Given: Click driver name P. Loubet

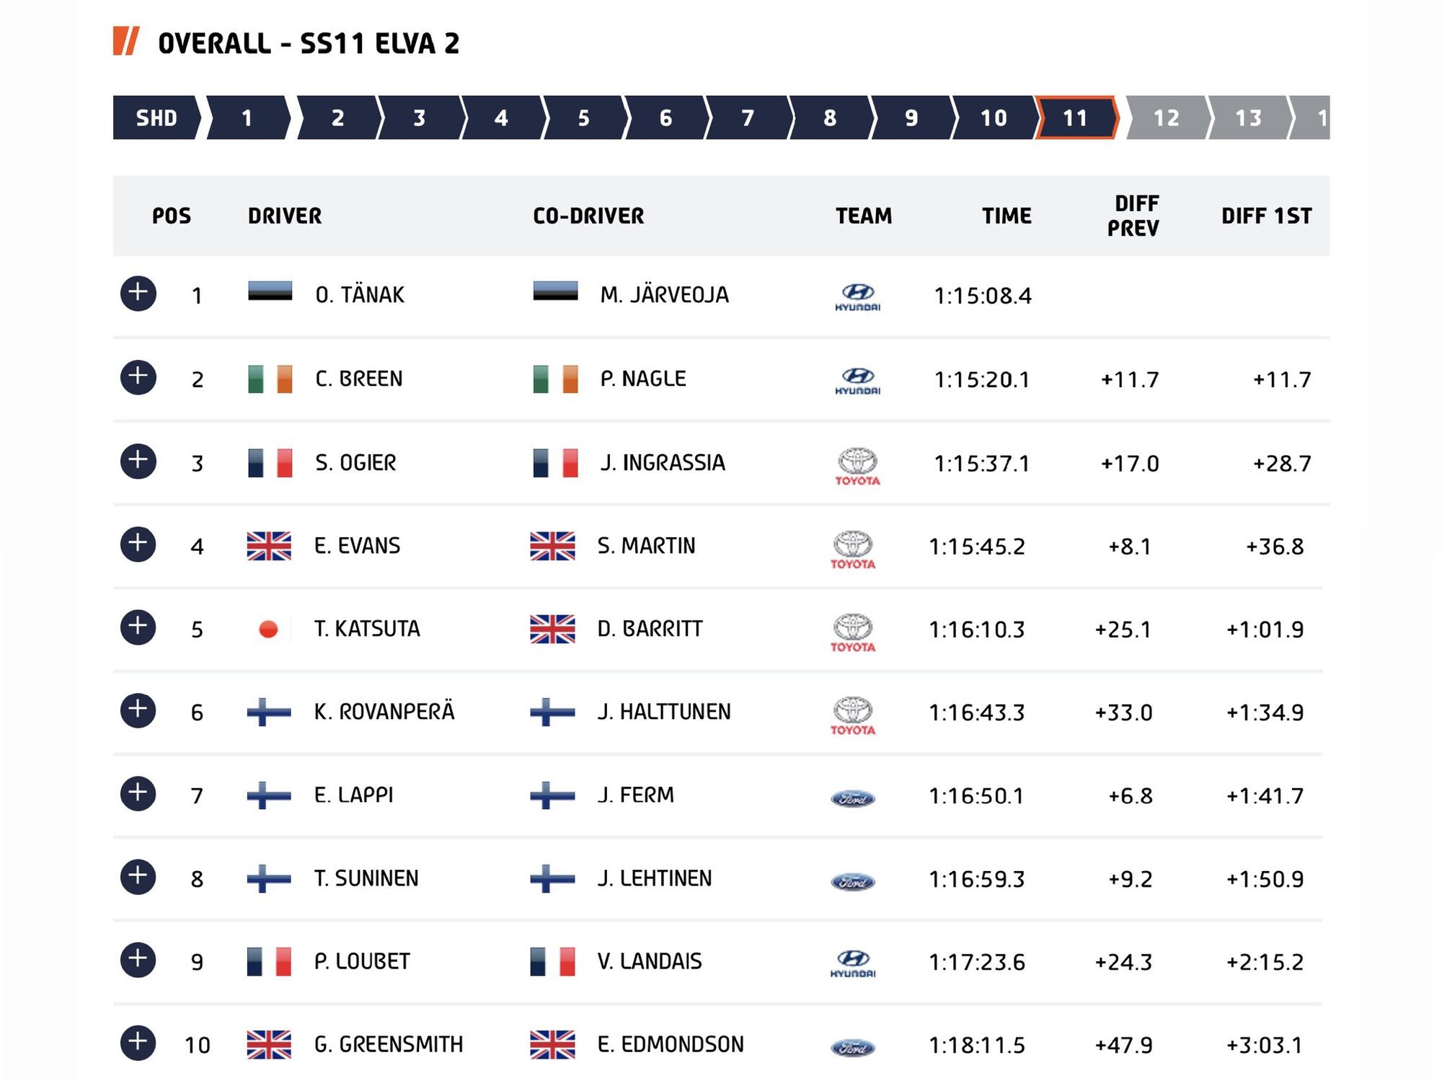Looking at the screenshot, I should pos(362,961).
